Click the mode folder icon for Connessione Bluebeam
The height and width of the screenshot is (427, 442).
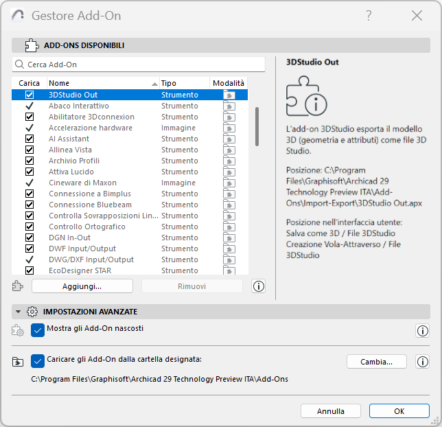pos(229,205)
